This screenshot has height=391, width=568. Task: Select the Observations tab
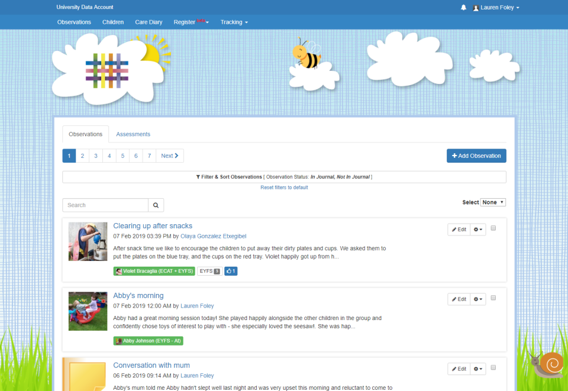(85, 134)
